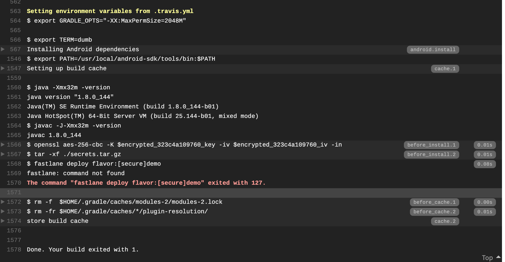Click the before_cache.2 badge
The height and width of the screenshot is (262, 505).
point(434,212)
